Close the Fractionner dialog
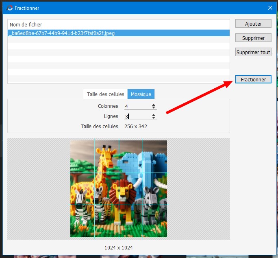Screen dimensions: 278x258 [270, 8]
